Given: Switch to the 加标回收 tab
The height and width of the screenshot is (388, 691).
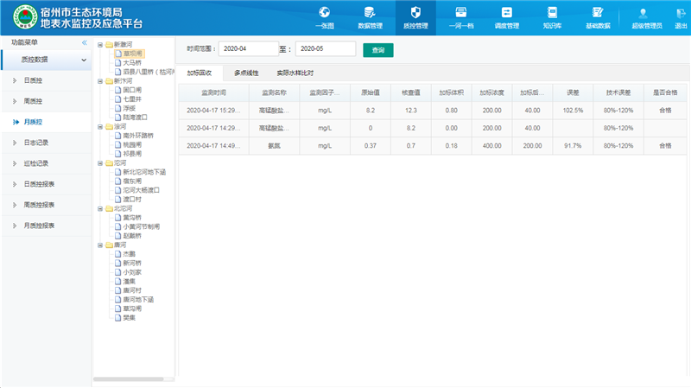Looking at the screenshot, I should pos(200,73).
